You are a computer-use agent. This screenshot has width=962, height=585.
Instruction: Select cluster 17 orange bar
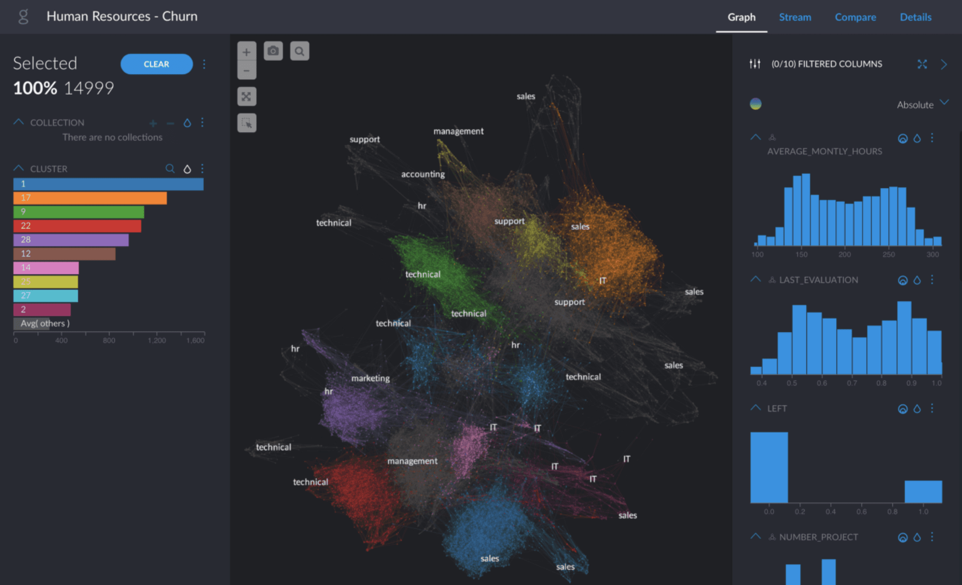(90, 198)
